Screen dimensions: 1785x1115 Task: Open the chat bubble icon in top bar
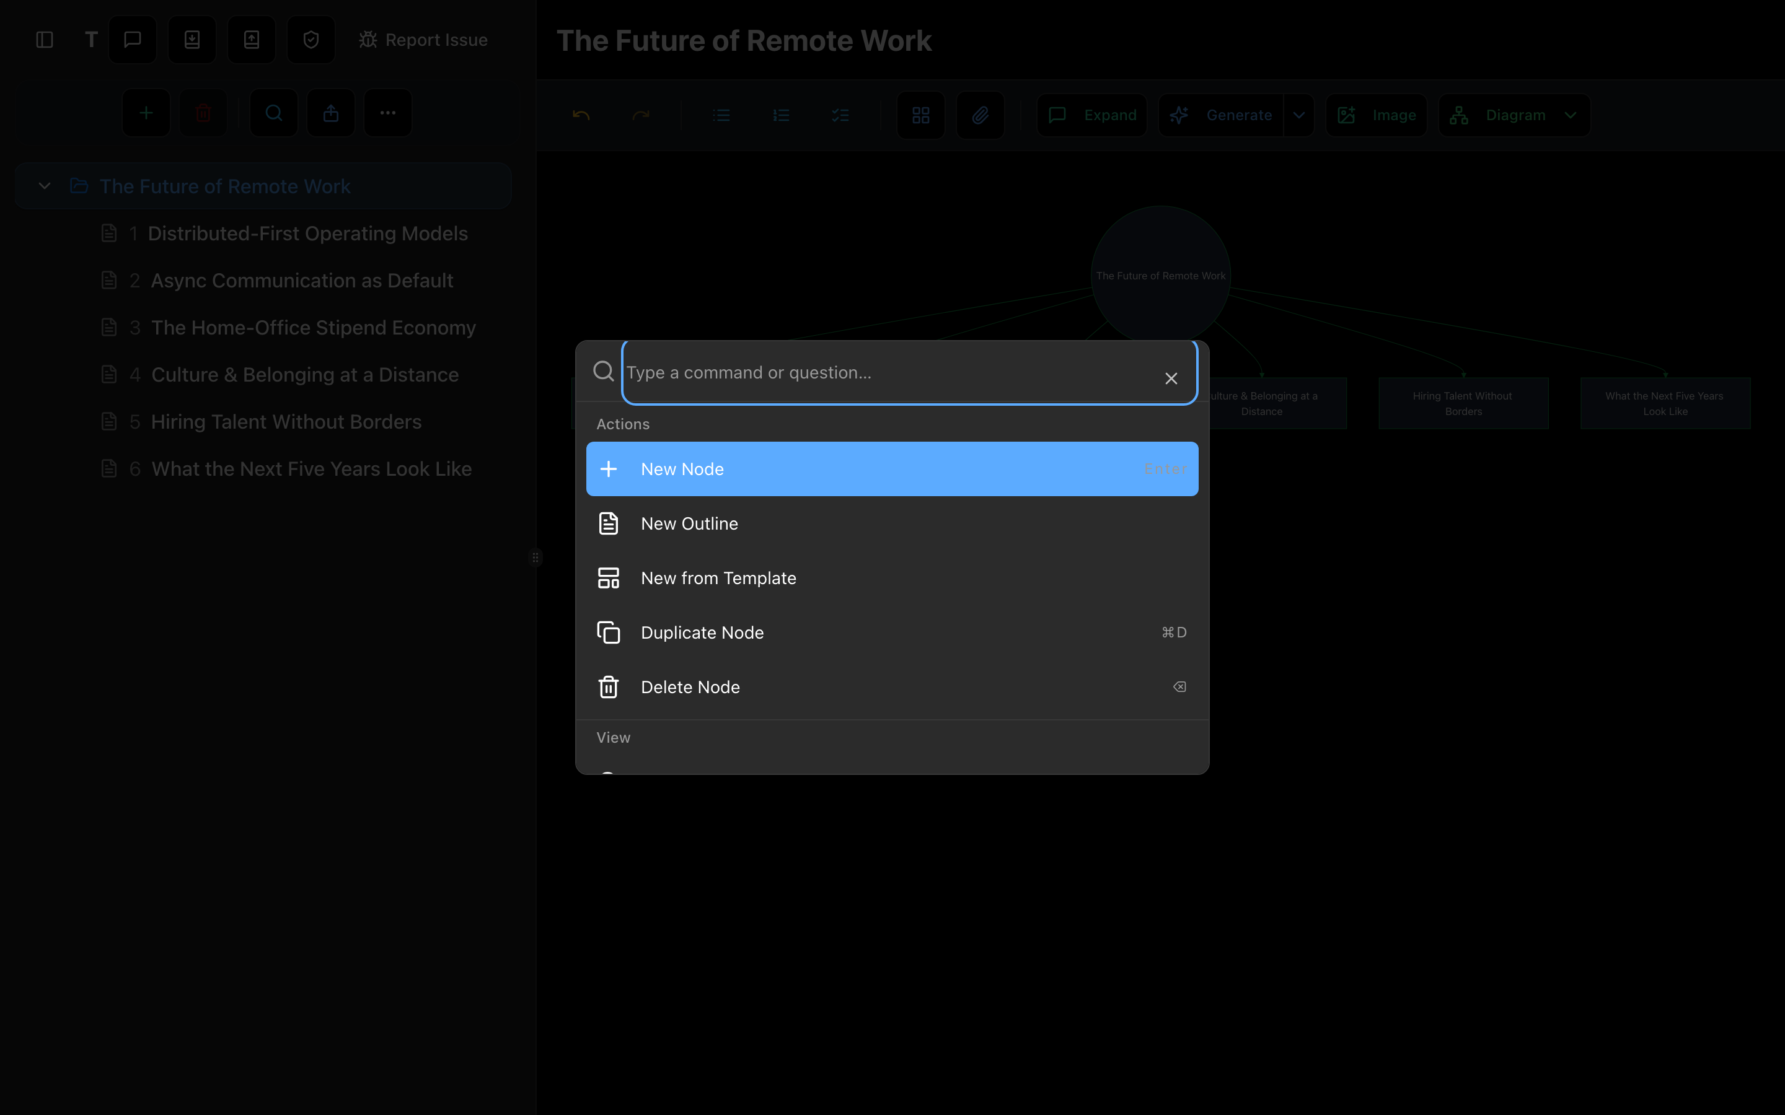pos(133,40)
